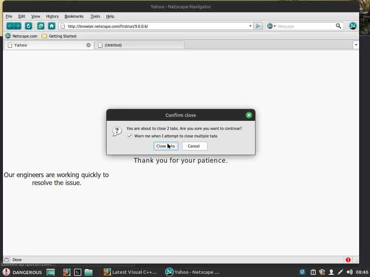Click the forward arrow navigation button
Image resolution: width=370 pixels, height=277 pixels.
18,26
